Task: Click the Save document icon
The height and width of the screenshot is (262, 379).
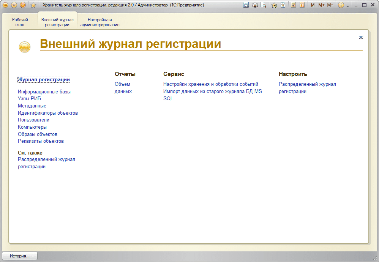Action: [x=246, y=5]
